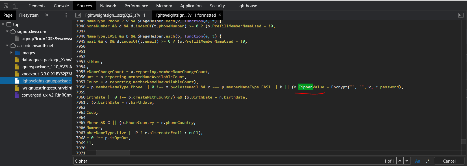The height and width of the screenshot is (166, 467).
Task: Cancel the search bar
Action: pyautogui.click(x=449, y=161)
